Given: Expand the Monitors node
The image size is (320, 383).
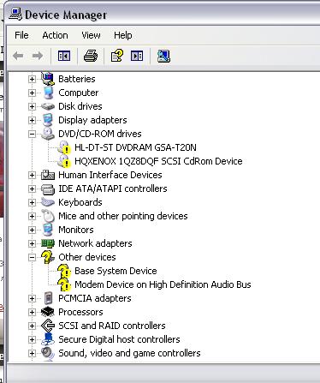Looking at the screenshot, I should [32, 230].
